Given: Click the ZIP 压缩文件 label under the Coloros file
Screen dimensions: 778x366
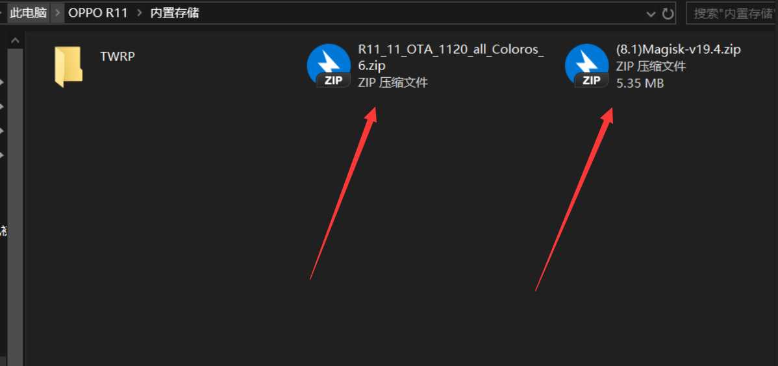Looking at the screenshot, I should tap(392, 82).
